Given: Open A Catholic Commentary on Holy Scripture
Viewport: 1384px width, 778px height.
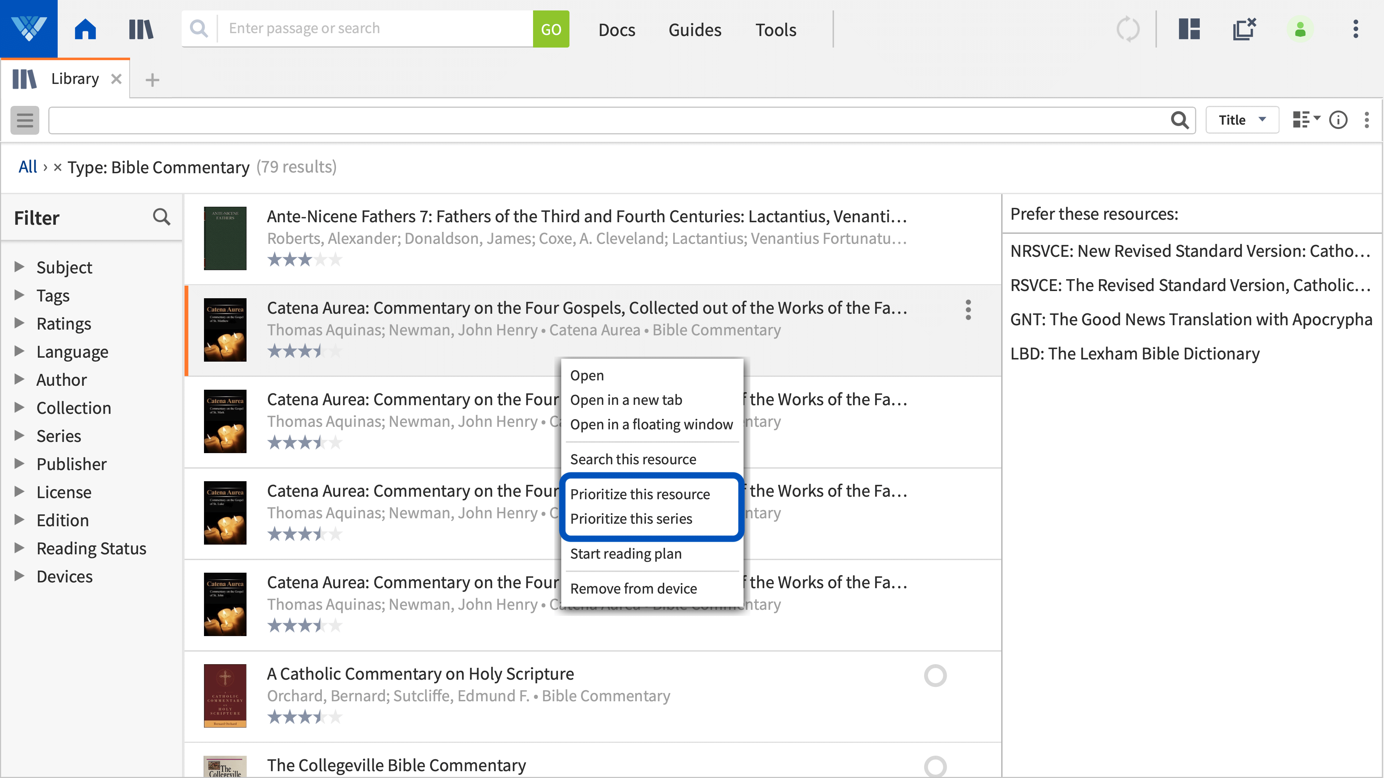Looking at the screenshot, I should pos(421,674).
